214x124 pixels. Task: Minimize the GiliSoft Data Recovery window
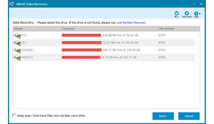194,4
